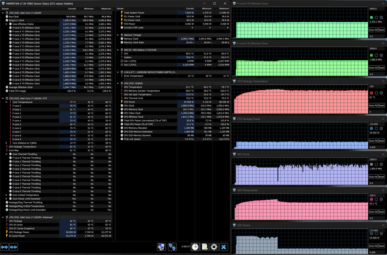Toggle the rightmost checkbox in CPU Package Temperature graph

coord(381,93)
